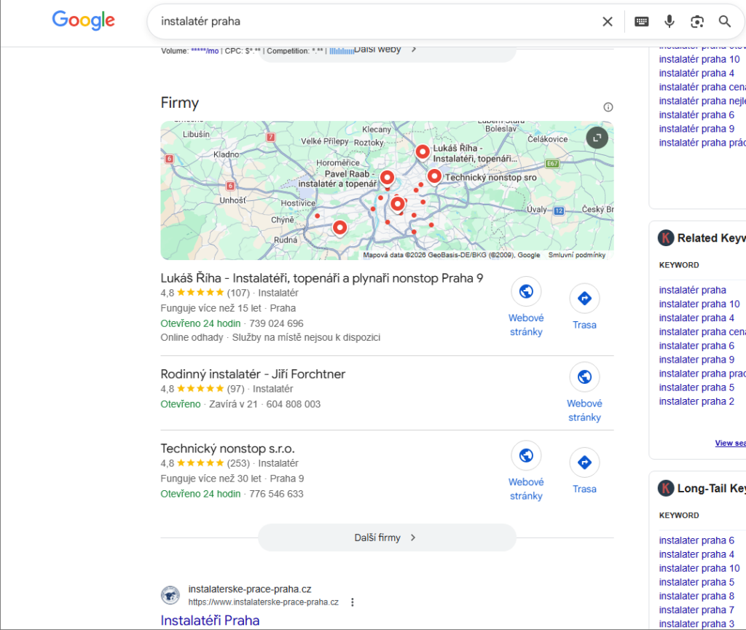Open options menu for instalaterske-prace-praha.cz result
The height and width of the screenshot is (630, 746).
(353, 602)
